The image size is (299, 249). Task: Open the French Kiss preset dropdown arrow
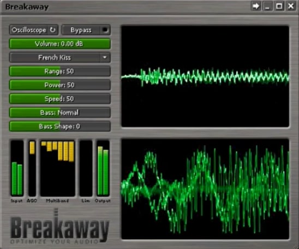tap(105, 57)
